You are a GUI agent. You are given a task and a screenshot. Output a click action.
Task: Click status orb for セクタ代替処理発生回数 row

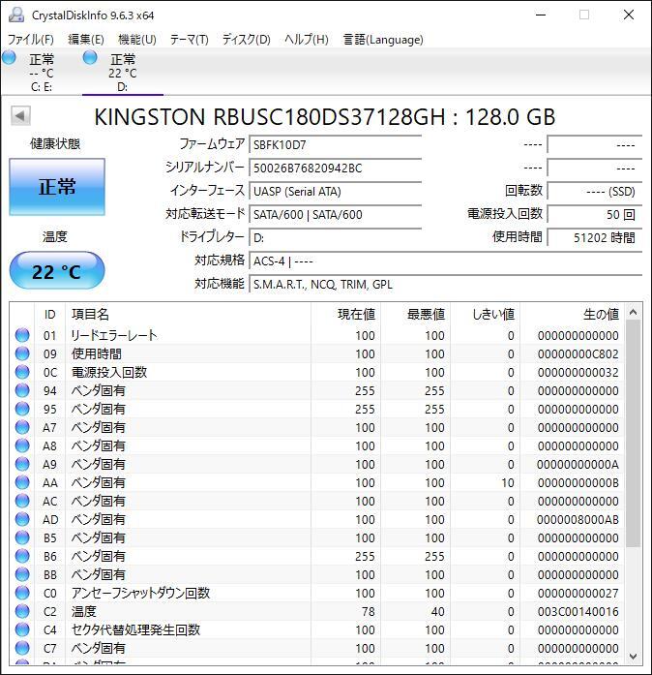click(22, 630)
